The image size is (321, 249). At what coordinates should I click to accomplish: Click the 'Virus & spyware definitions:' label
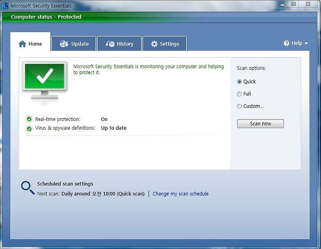click(x=65, y=128)
